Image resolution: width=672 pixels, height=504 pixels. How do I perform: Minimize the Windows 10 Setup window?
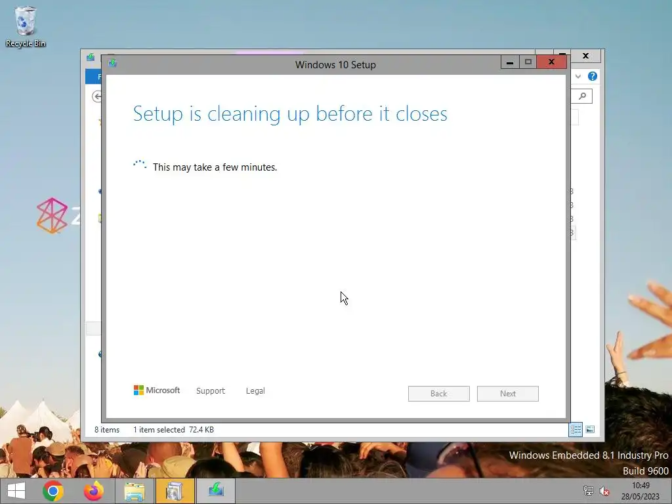point(510,62)
